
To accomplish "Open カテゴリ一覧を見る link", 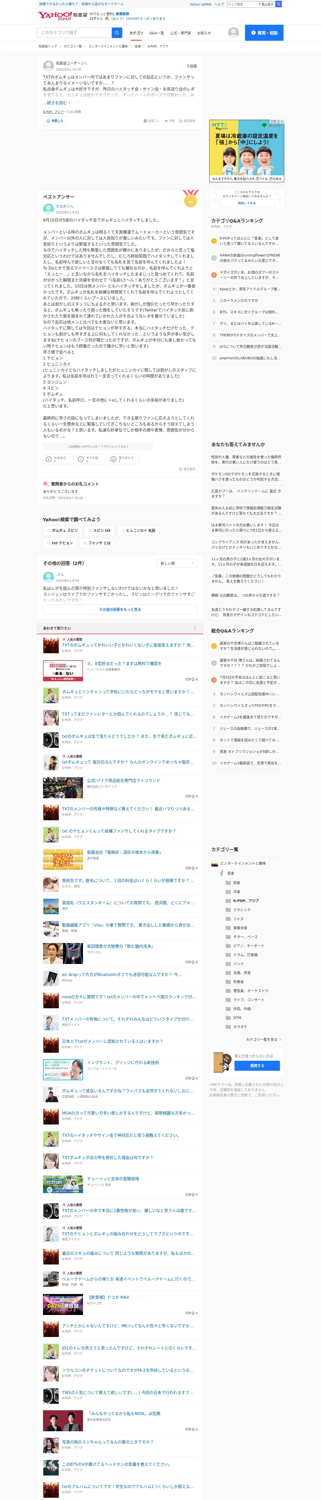I will (x=263, y=1039).
